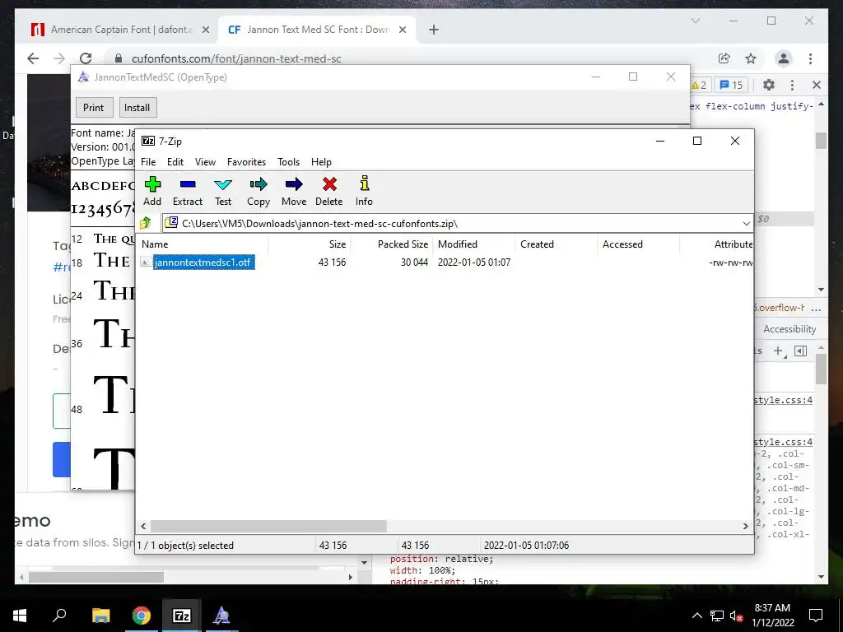Sort by Name column header
843x632 pixels.
pyautogui.click(x=155, y=244)
